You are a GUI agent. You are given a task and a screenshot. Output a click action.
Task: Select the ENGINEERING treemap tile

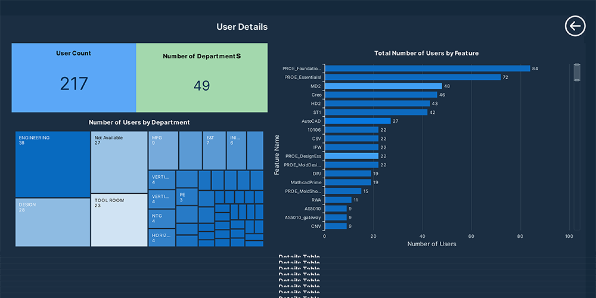(x=53, y=164)
